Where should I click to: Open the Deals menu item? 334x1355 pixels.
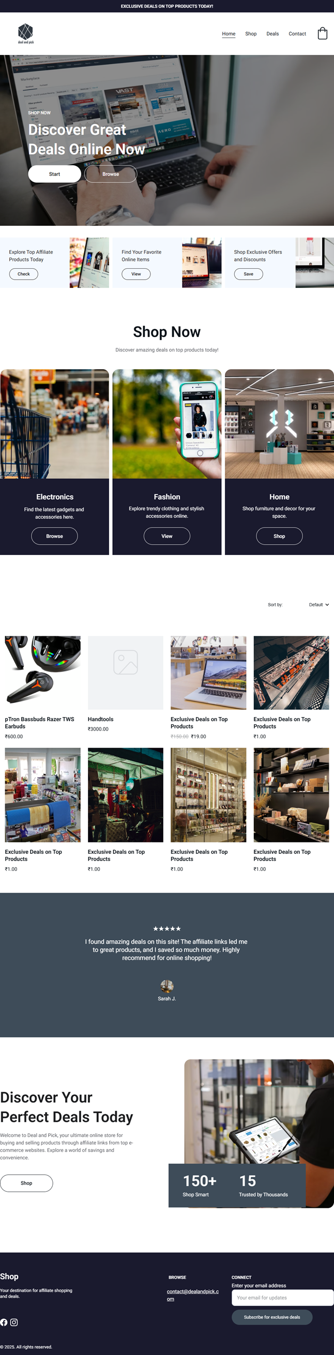pos(272,34)
